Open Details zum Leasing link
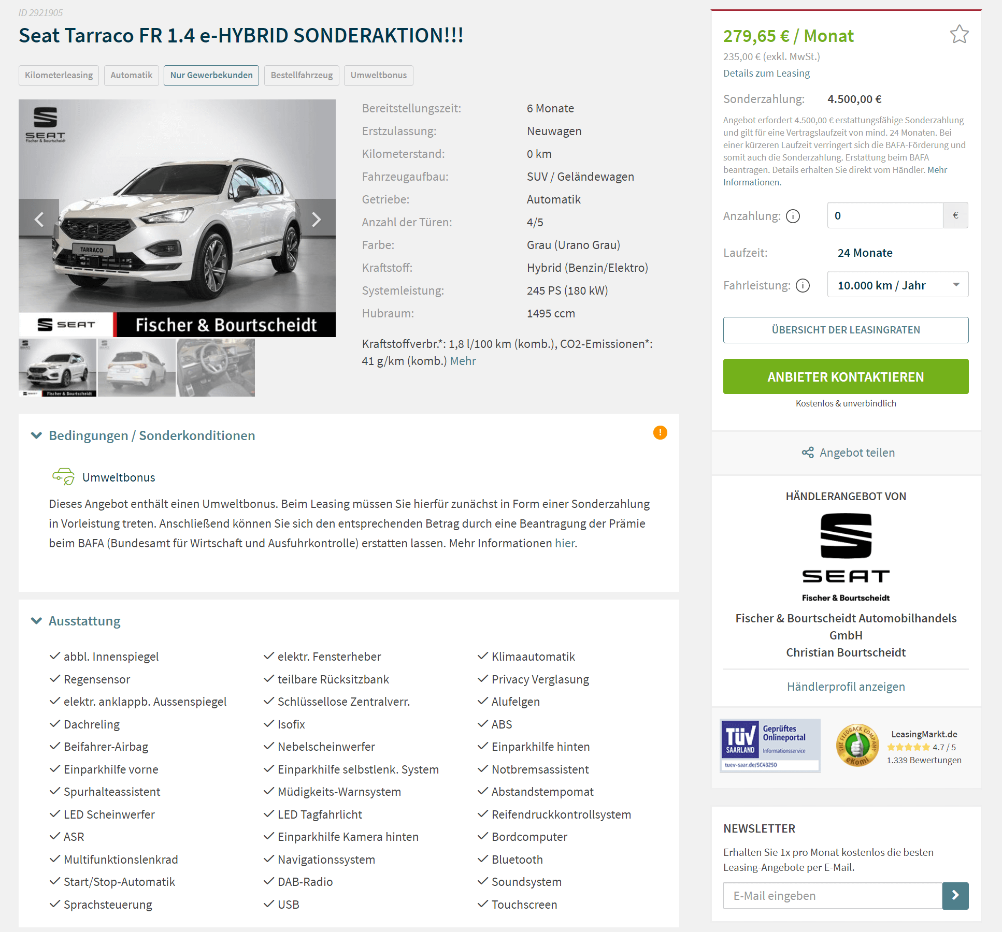1002x932 pixels. pos(766,73)
